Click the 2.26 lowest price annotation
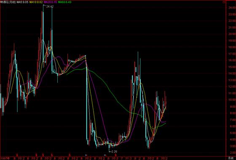236x160 pixels. [x=114, y=152]
